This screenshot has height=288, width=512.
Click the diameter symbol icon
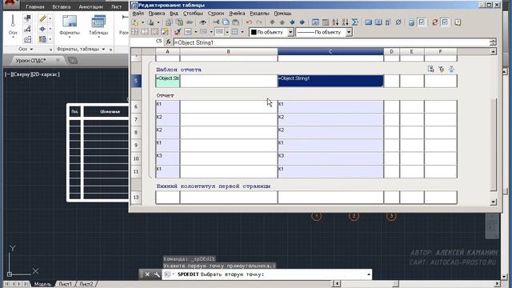[398, 22]
